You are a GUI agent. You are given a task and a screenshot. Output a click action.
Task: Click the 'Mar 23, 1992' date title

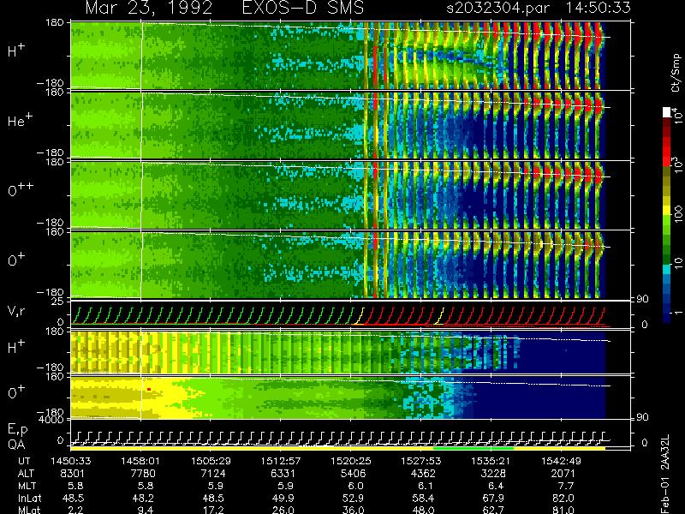point(148,9)
